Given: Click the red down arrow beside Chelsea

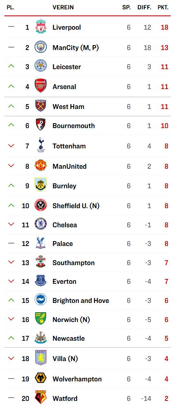Looking at the screenshot, I should [11, 224].
